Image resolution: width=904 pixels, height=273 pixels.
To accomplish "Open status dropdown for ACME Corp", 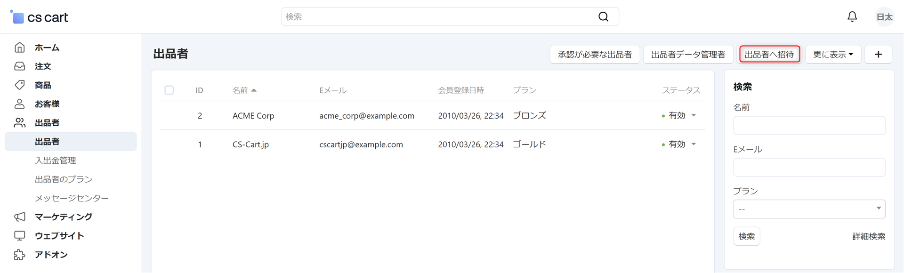I will pos(694,116).
